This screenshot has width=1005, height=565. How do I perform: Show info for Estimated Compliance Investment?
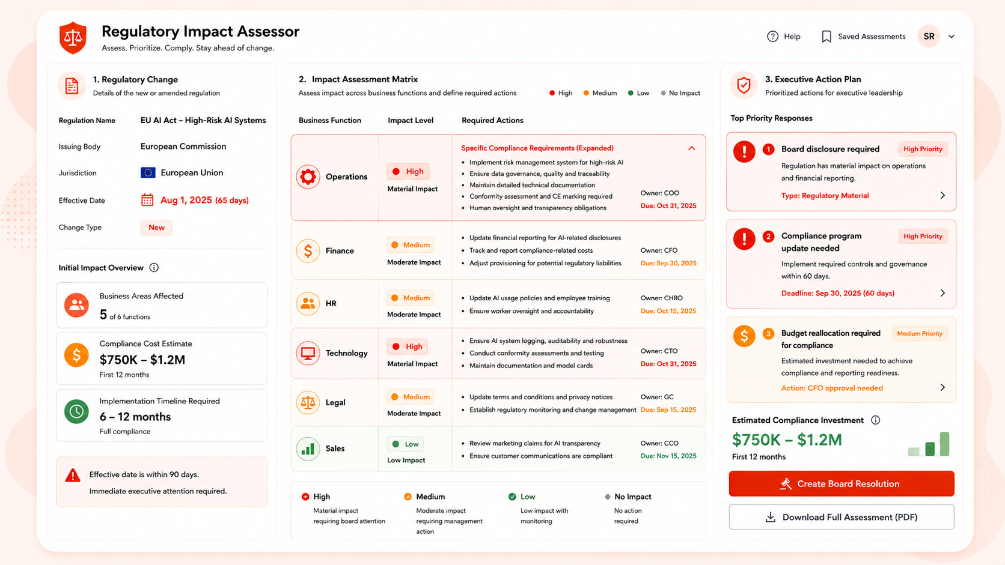pyautogui.click(x=875, y=420)
